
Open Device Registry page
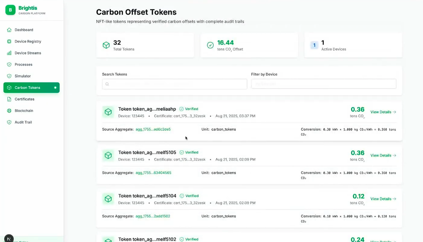click(32, 41)
